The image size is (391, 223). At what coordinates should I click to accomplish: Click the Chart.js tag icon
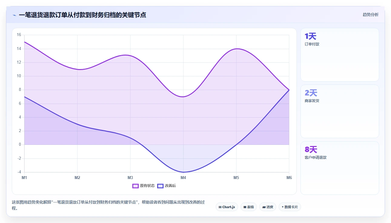pos(220,207)
